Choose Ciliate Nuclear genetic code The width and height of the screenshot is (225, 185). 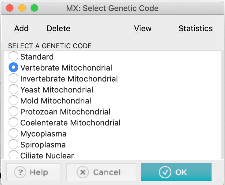(x=13, y=155)
